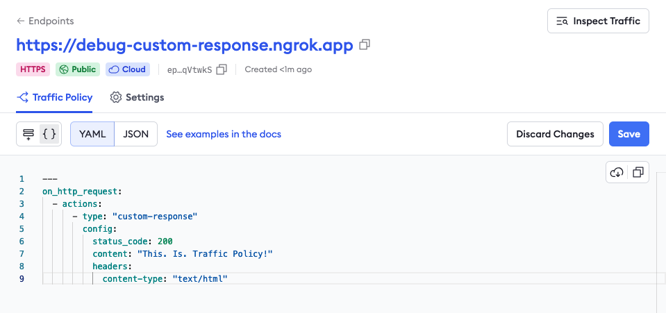
Task: Click the HTTPS protocol badge
Action: (33, 69)
